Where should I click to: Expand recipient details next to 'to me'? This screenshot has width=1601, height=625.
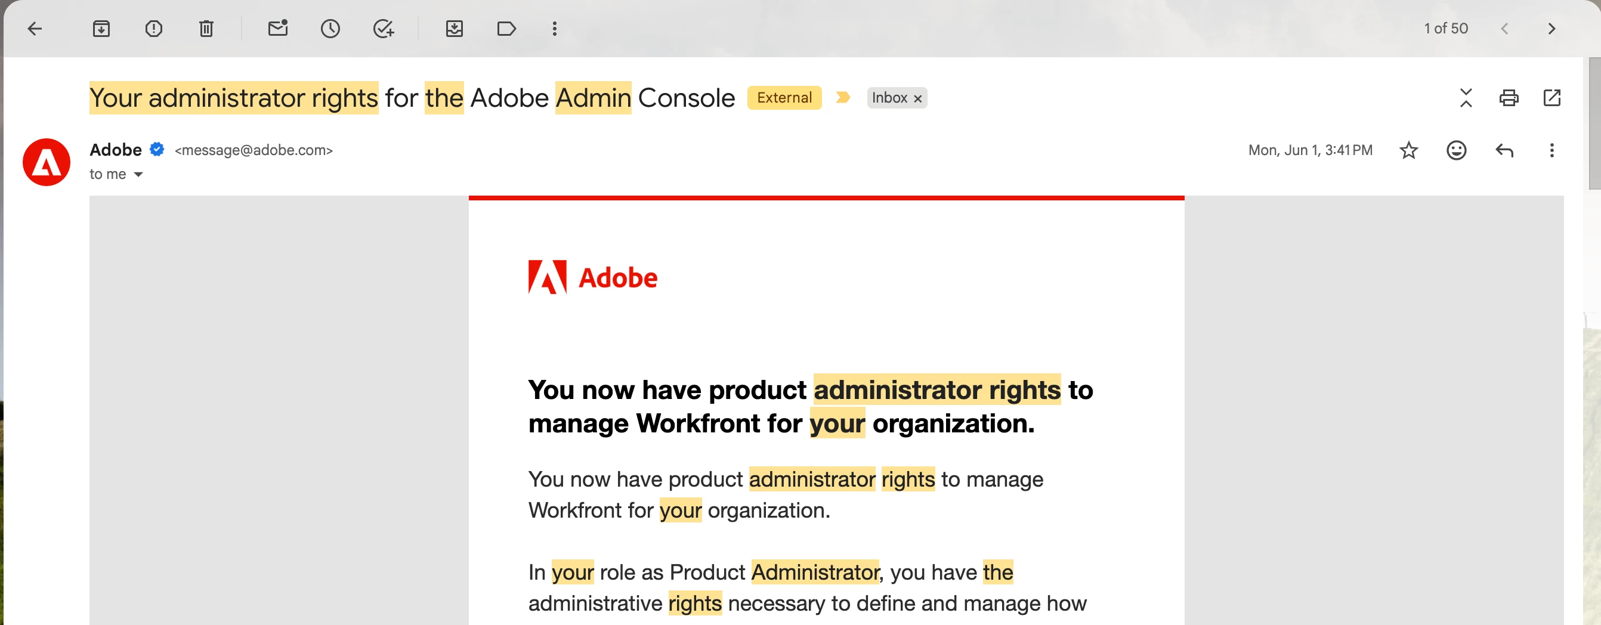point(138,175)
